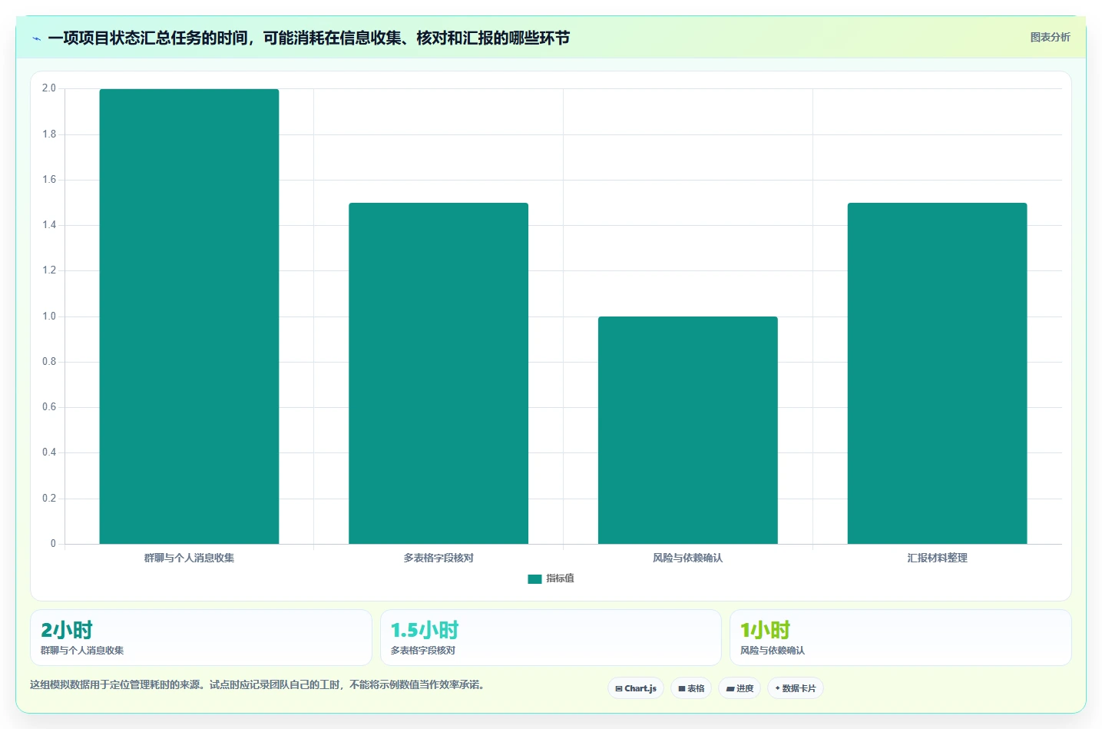Click the x-axis label 风险与依赖确认
Image resolution: width=1102 pixels, height=729 pixels.
688,558
